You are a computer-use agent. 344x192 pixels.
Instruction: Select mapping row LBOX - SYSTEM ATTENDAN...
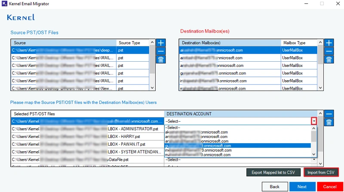(x=88, y=152)
